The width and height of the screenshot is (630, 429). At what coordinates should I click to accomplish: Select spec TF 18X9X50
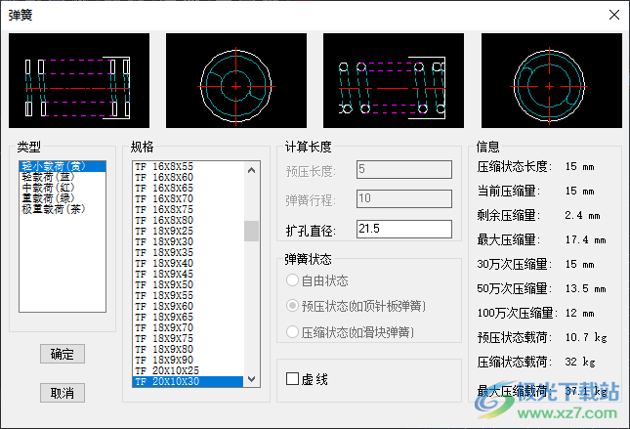189,284
